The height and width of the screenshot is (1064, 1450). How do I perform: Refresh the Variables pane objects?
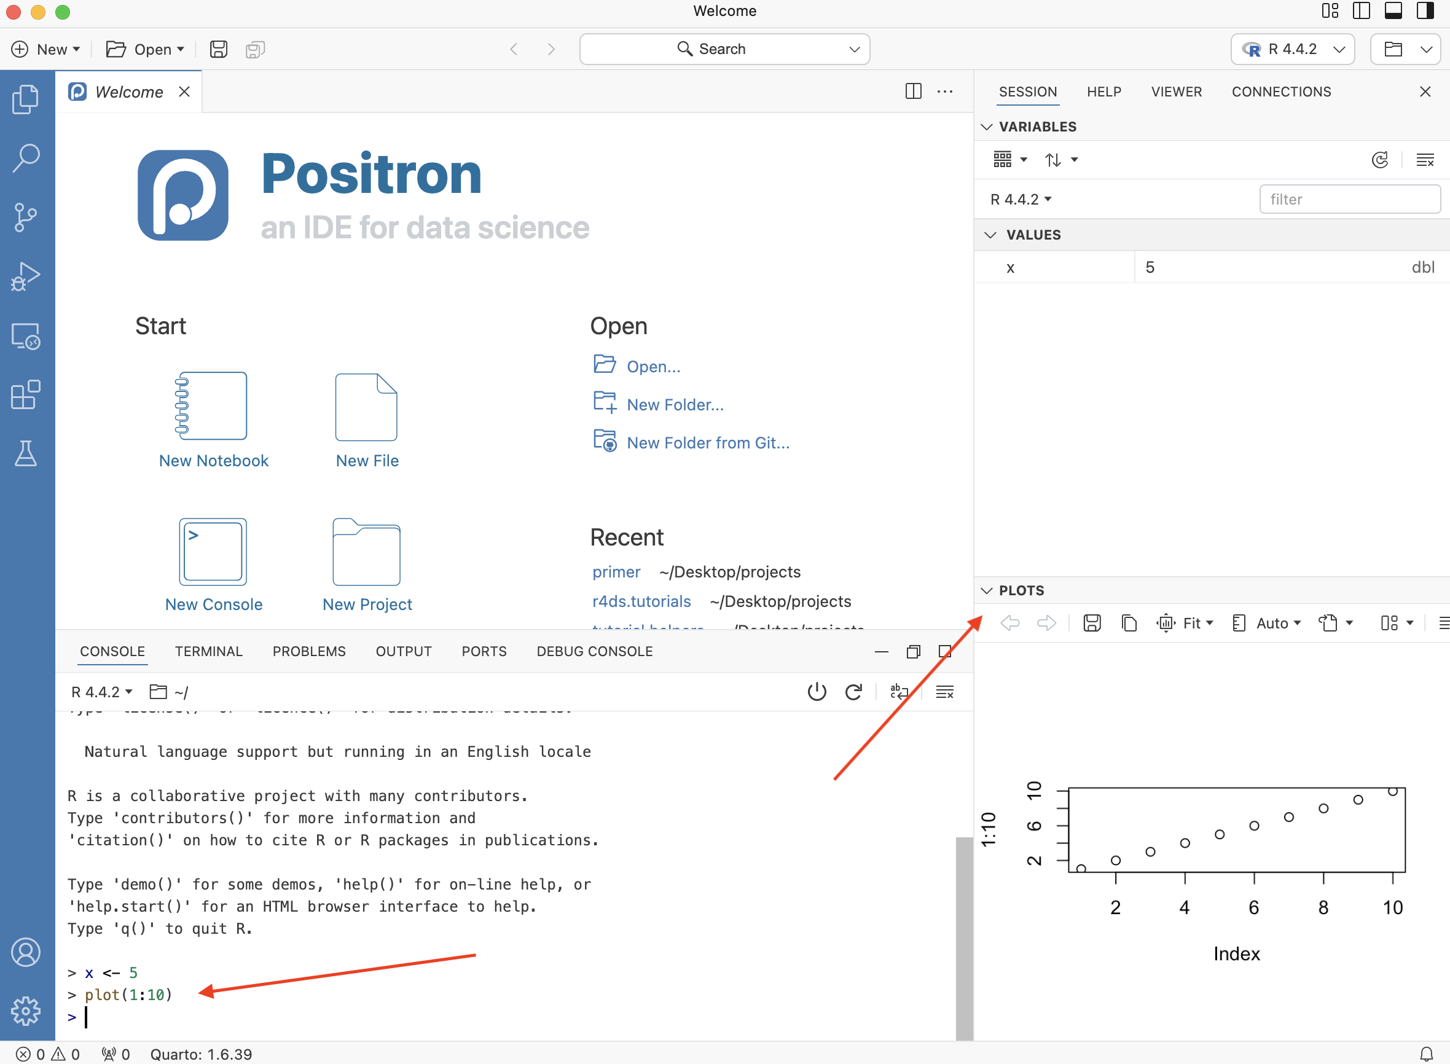click(x=1379, y=160)
